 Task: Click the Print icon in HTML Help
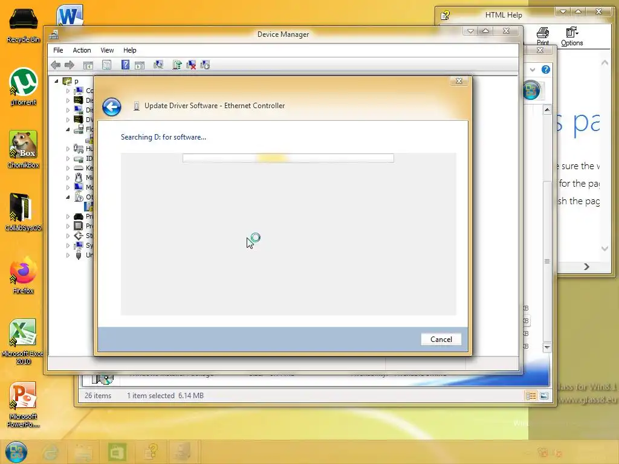click(543, 36)
